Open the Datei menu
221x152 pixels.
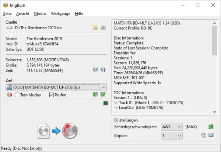(7, 14)
